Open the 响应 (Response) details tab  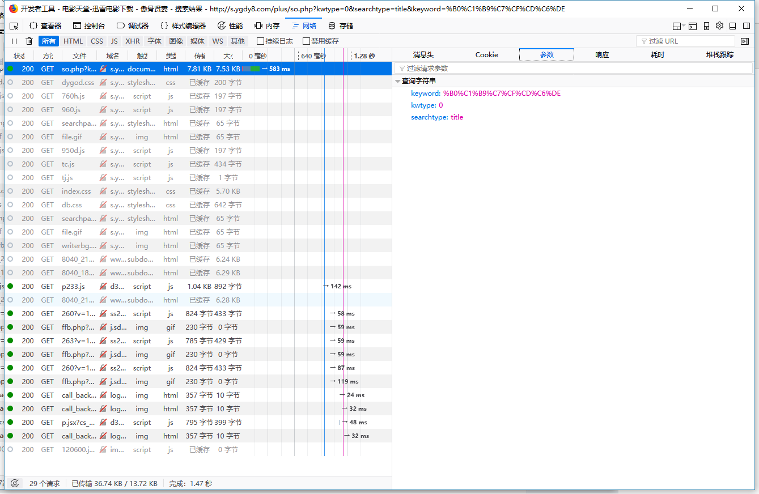coord(602,55)
